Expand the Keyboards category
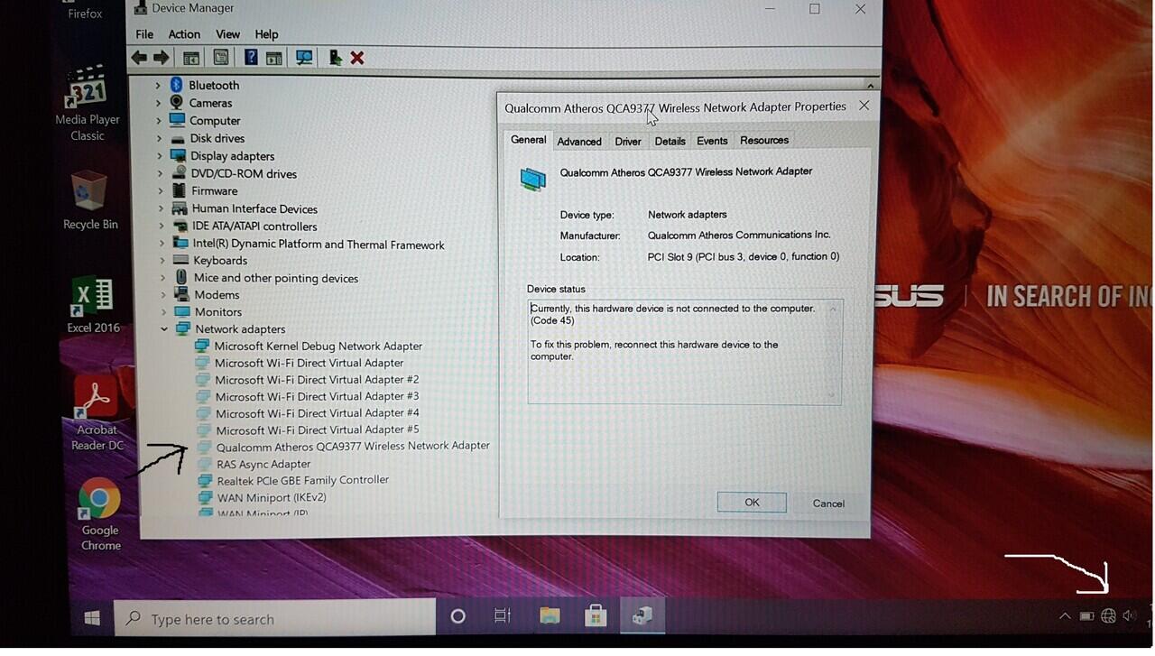 click(x=162, y=261)
